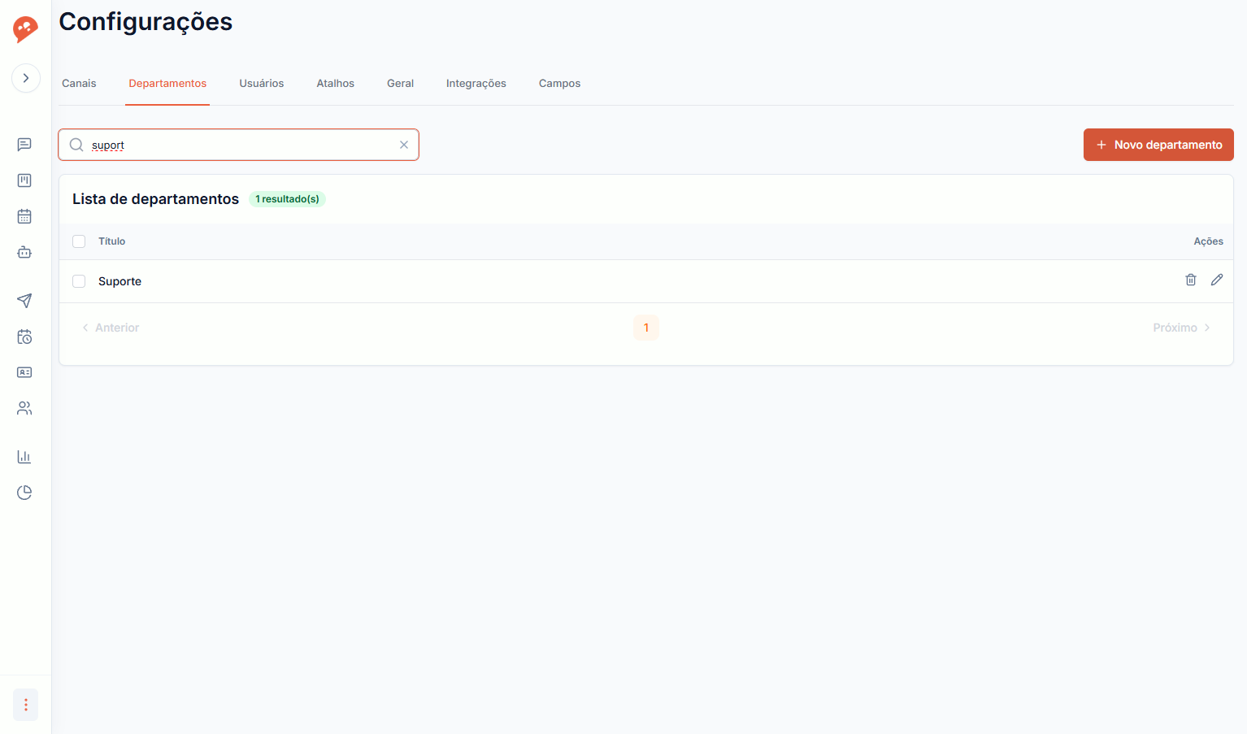The height and width of the screenshot is (734, 1247).
Task: Select page 1 in pagination
Action: 646,328
